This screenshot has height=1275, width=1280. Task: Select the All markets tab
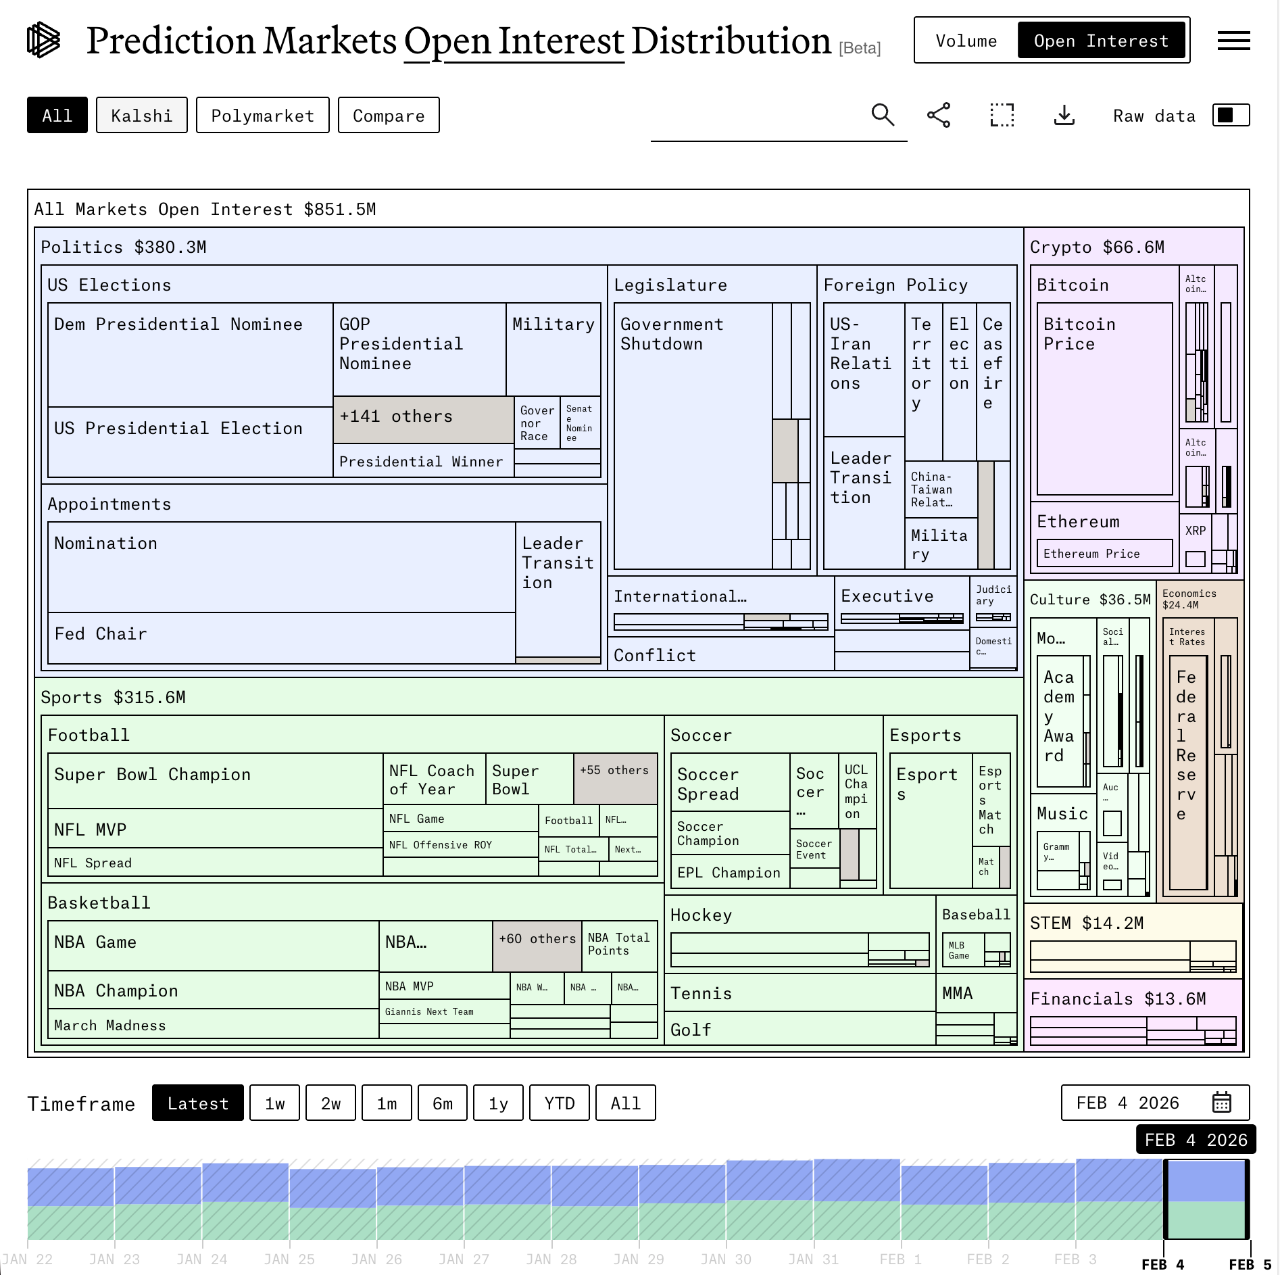(57, 115)
